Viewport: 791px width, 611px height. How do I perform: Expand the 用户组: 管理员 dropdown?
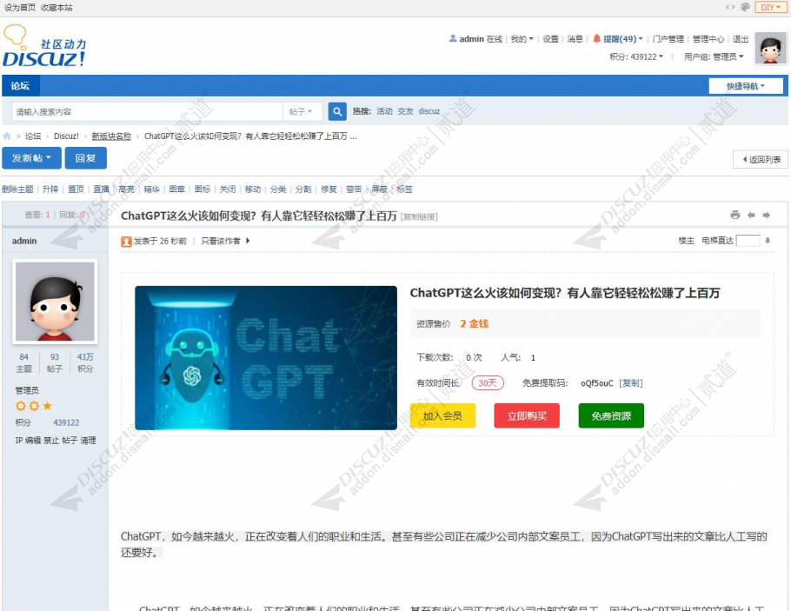[714, 56]
